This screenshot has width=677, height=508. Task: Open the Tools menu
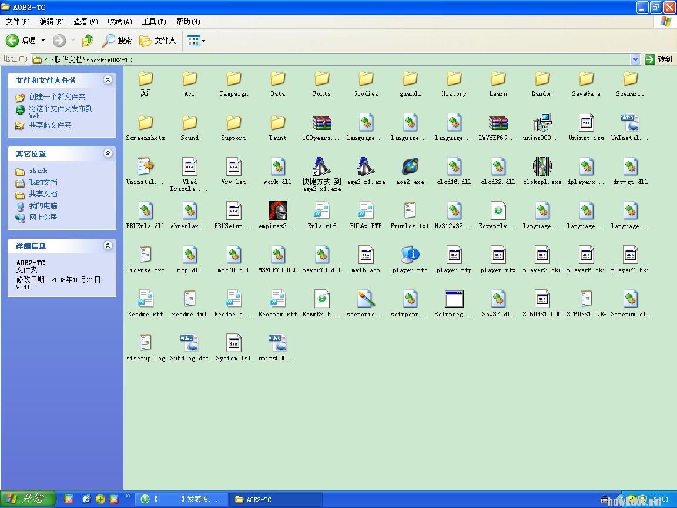[x=153, y=22]
